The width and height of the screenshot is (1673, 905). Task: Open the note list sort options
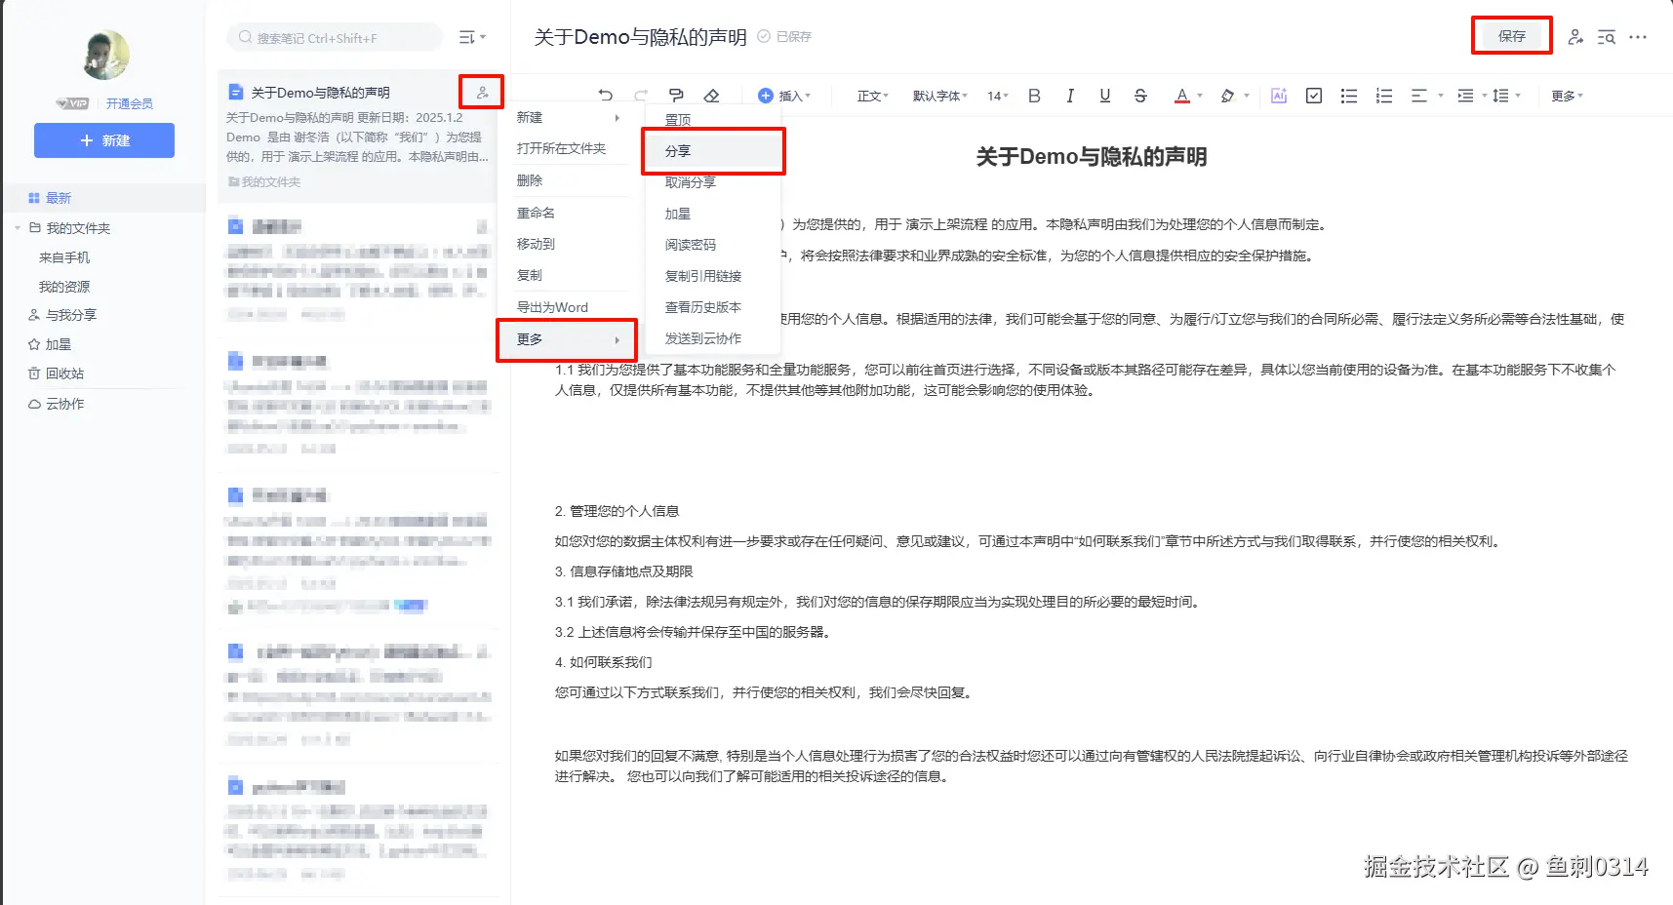click(x=472, y=37)
